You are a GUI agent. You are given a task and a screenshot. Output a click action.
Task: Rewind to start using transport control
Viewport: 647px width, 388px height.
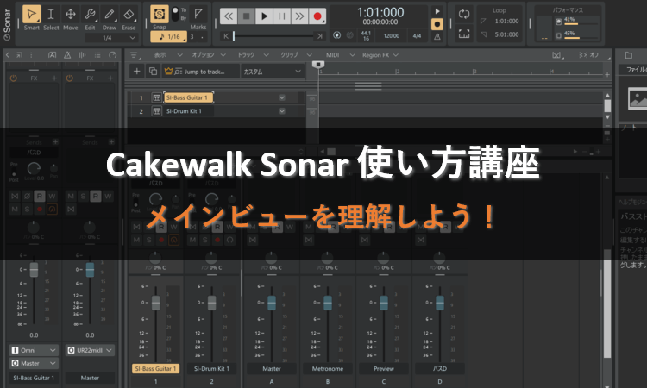click(228, 16)
